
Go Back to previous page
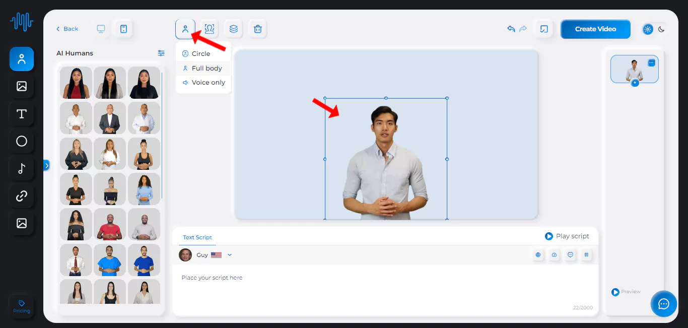[67, 29]
